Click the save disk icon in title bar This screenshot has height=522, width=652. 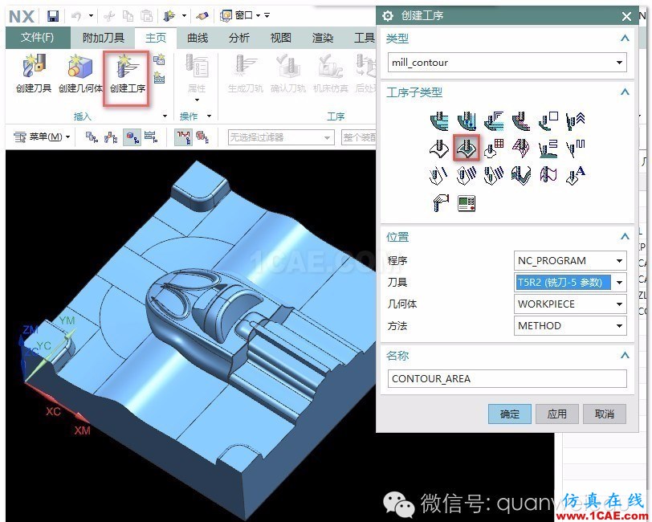53,16
